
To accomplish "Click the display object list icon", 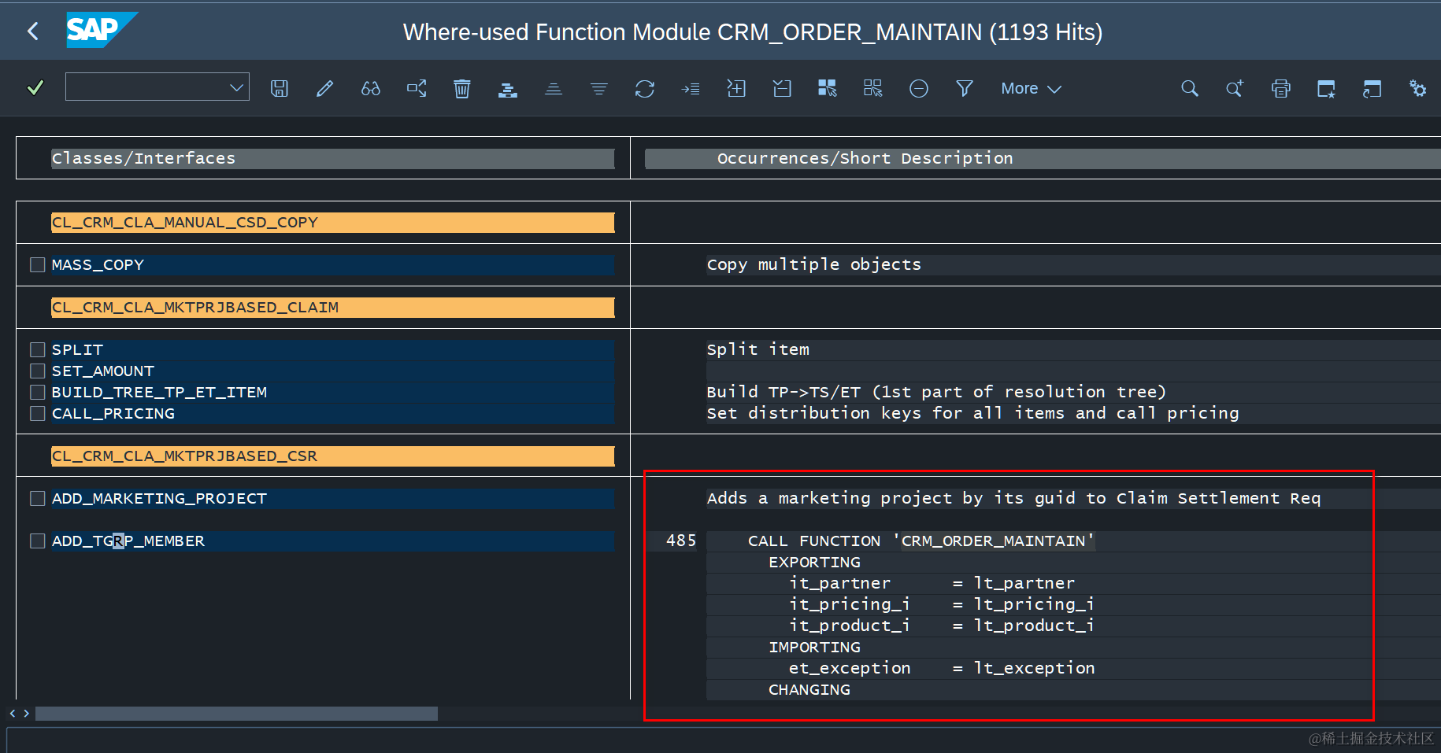I will 417,88.
